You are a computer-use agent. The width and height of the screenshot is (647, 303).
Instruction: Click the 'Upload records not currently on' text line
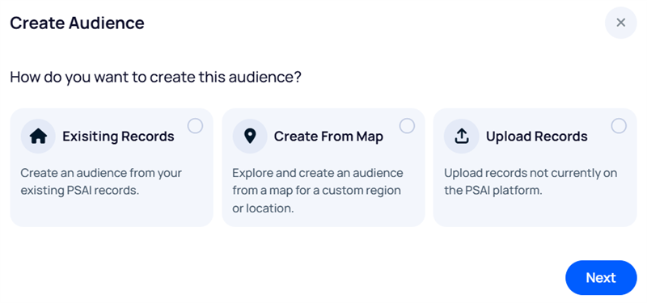pos(531,173)
